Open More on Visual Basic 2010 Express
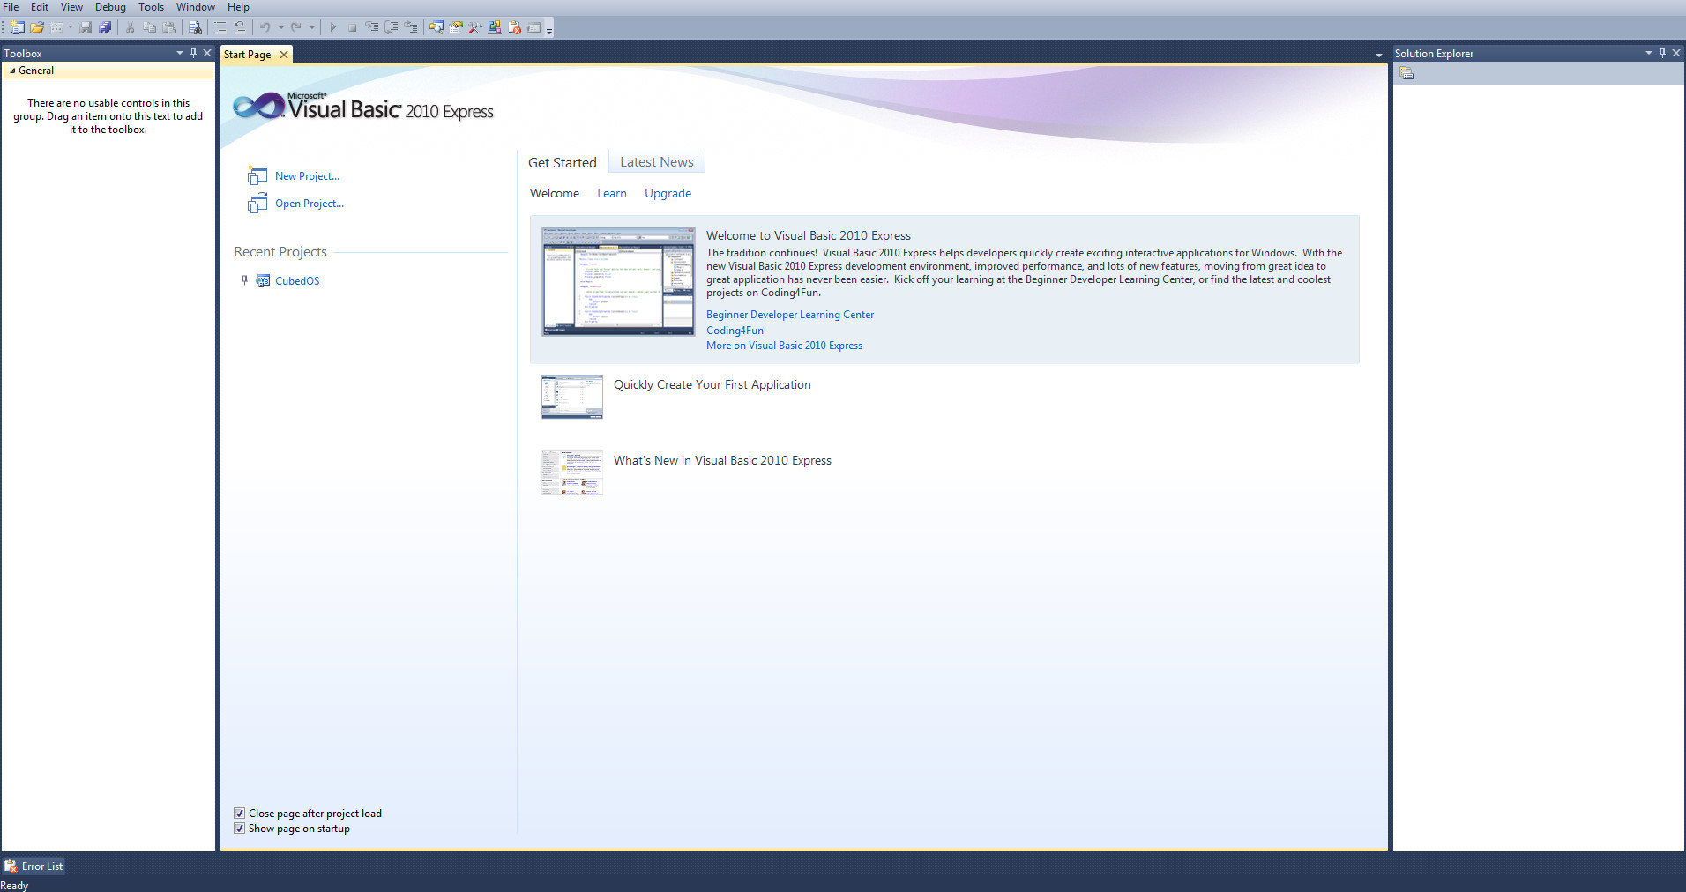Screen dimensions: 1686x892 tap(784, 346)
